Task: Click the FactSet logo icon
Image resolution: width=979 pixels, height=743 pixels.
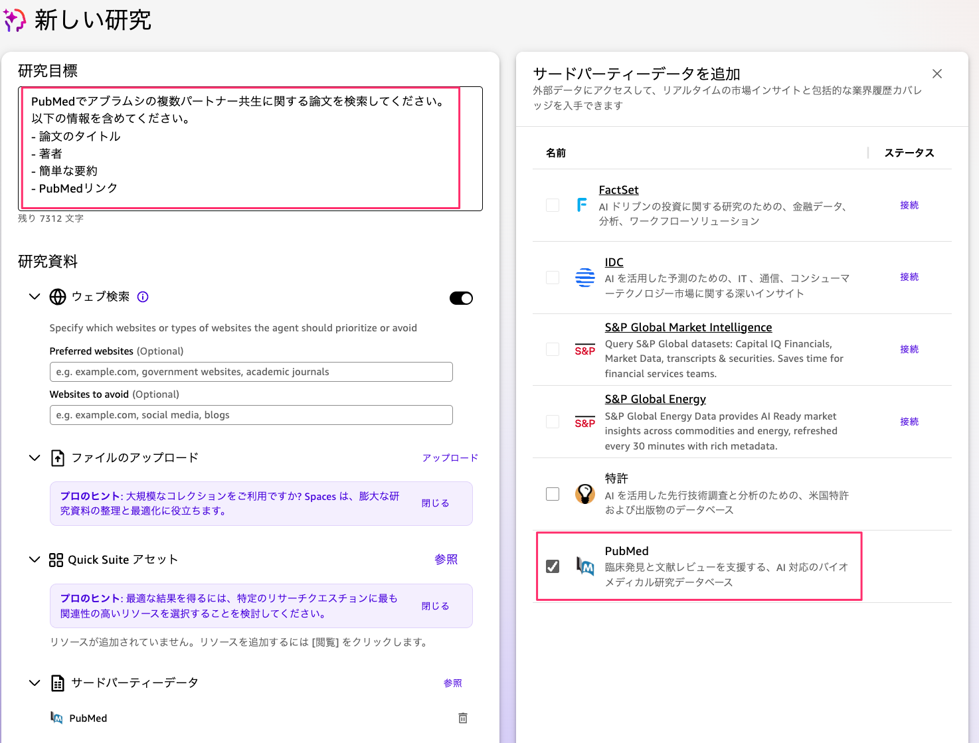Action: click(582, 205)
